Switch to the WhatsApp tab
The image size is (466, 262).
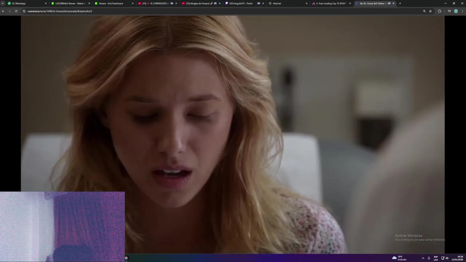[27, 3]
